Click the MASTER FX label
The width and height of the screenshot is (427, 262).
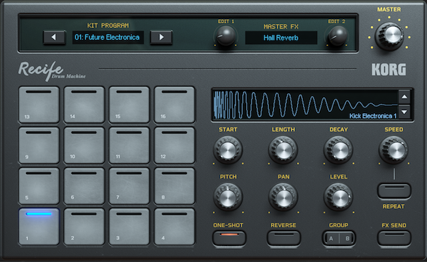coord(281,27)
